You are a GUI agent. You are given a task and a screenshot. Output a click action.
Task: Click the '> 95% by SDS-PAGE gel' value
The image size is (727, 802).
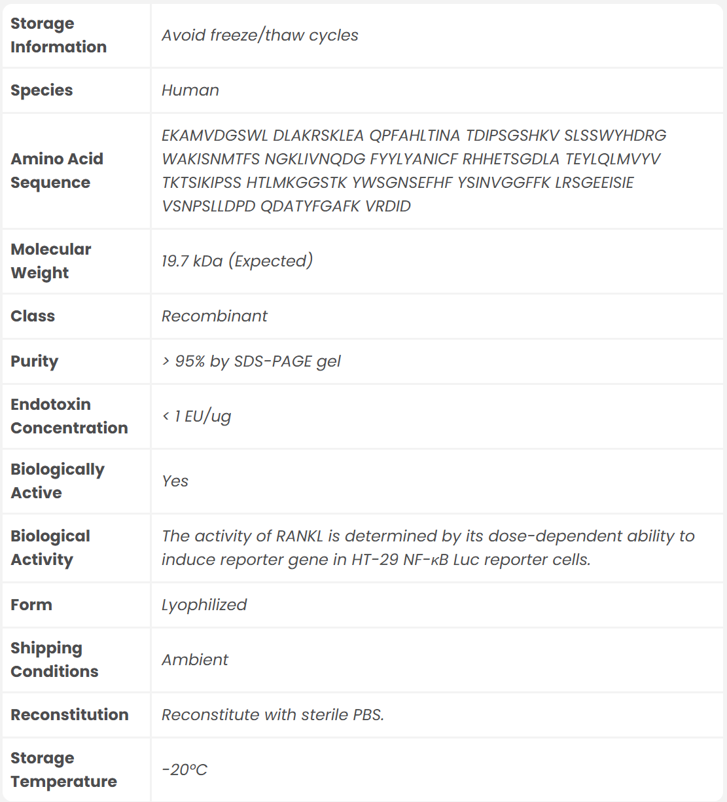click(x=251, y=361)
